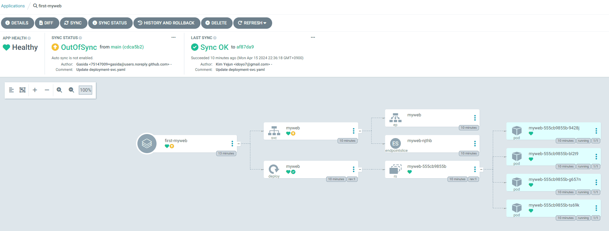The height and width of the screenshot is (231, 609).
Task: Click the compact nodes align icon
Action: [11, 90]
